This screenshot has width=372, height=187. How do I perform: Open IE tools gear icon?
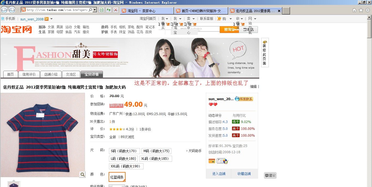pos(367,10)
